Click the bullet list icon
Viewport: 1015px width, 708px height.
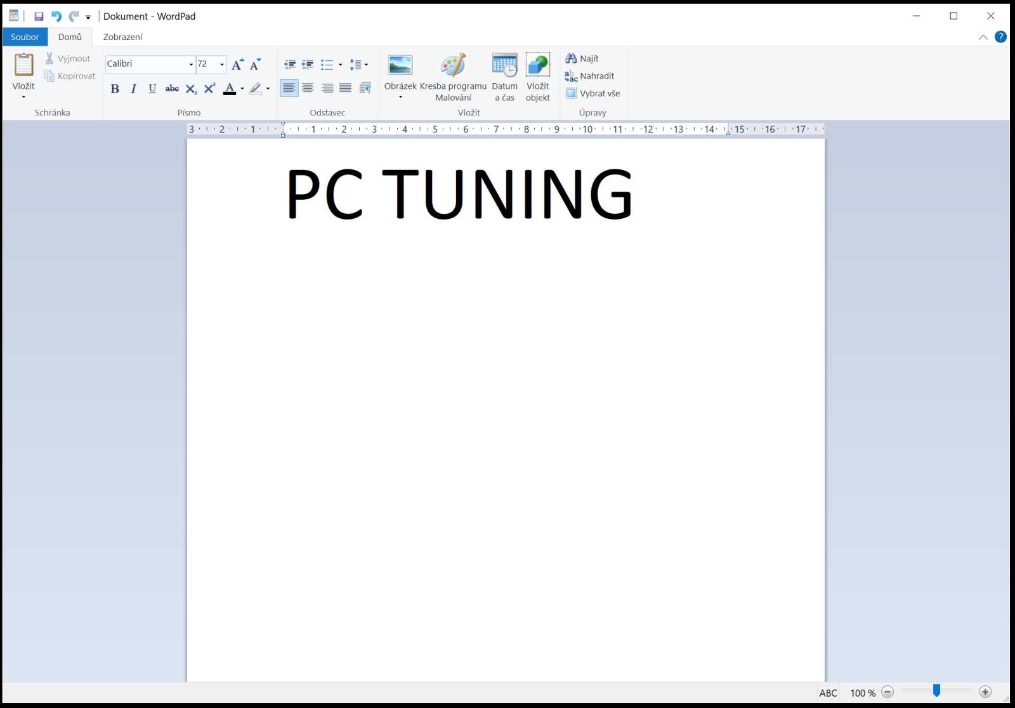point(327,65)
